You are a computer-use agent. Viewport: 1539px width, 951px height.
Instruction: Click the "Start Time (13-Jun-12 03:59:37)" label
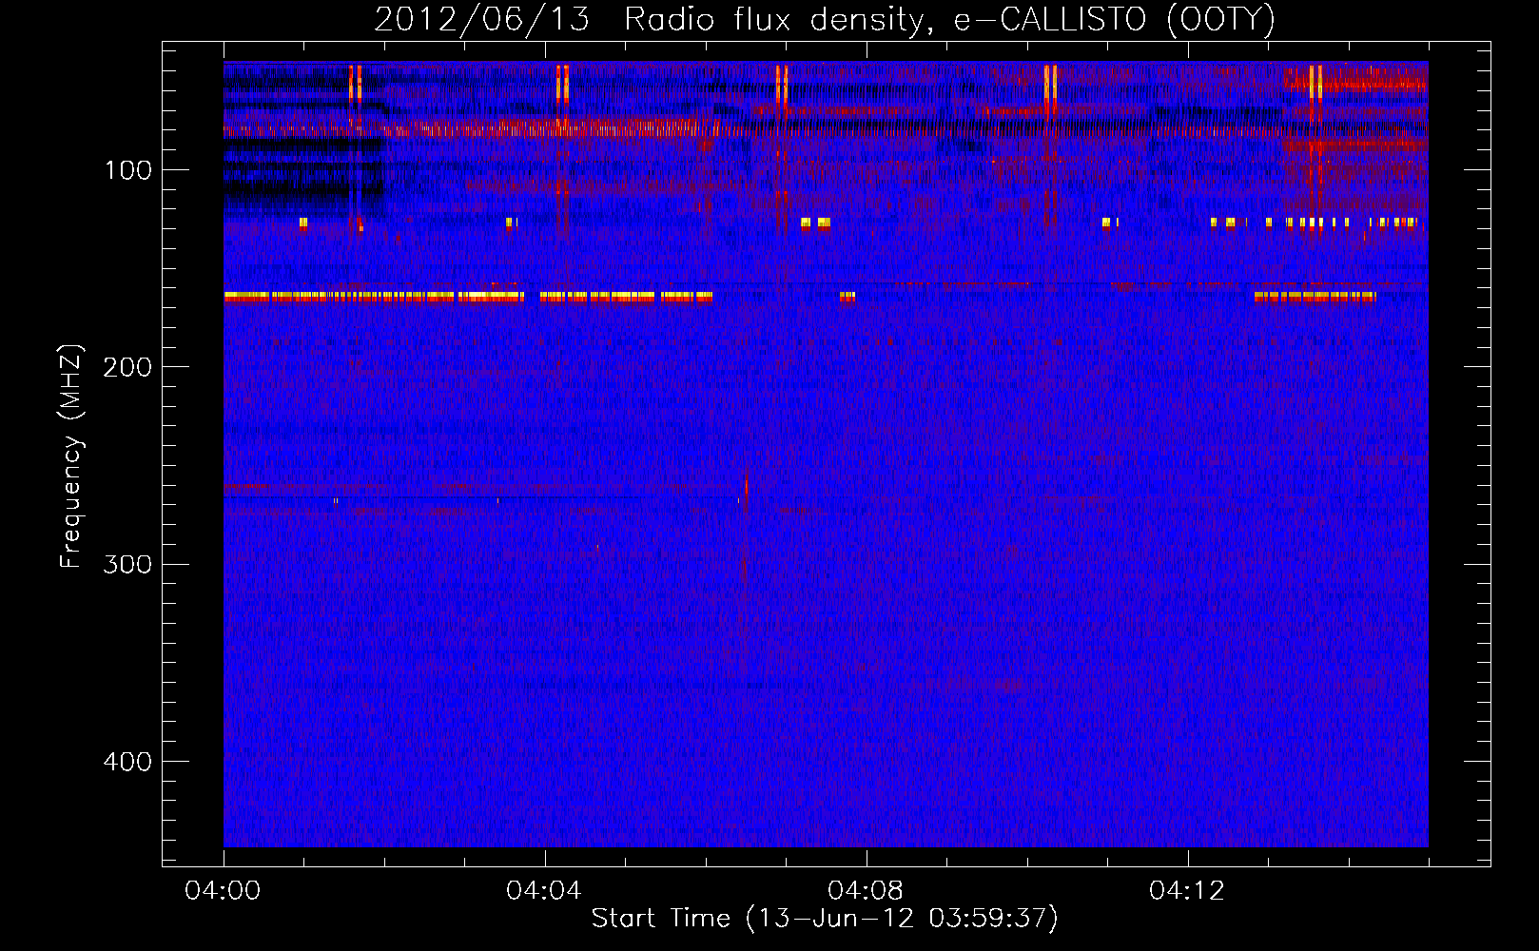[x=824, y=919]
